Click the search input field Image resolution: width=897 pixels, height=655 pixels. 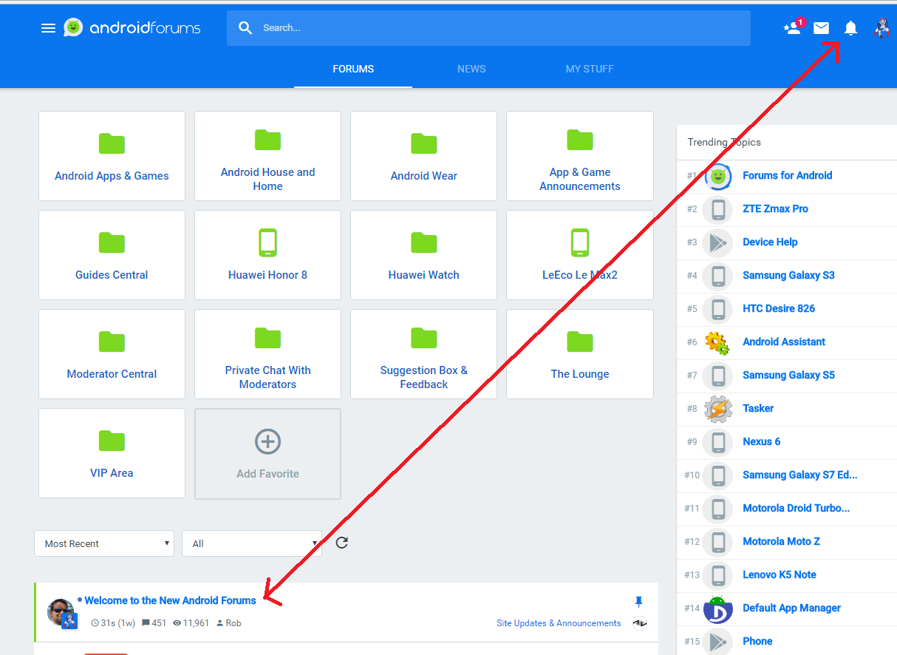502,28
